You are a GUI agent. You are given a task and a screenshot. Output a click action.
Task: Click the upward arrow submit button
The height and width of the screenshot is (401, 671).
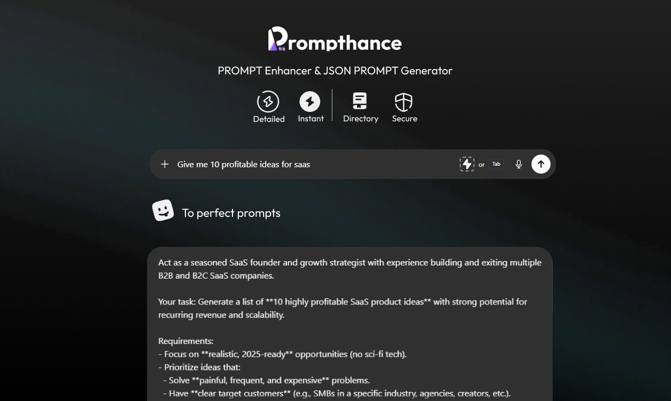tap(540, 164)
